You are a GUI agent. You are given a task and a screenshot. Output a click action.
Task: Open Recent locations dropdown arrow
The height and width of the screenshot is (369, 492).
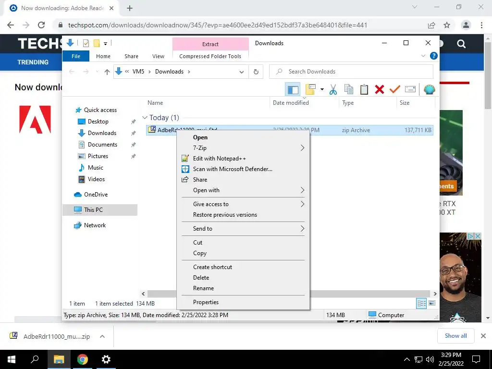[x=97, y=72]
